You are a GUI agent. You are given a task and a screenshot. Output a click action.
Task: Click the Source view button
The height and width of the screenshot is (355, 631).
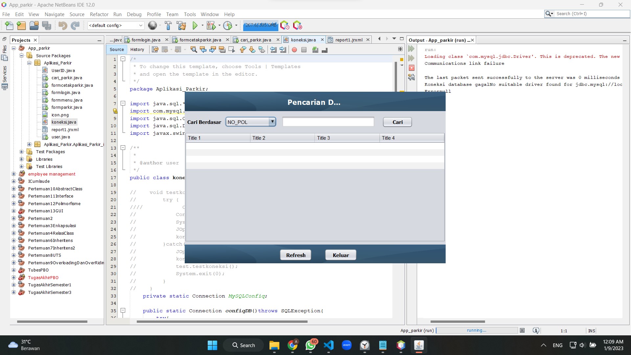tap(117, 49)
